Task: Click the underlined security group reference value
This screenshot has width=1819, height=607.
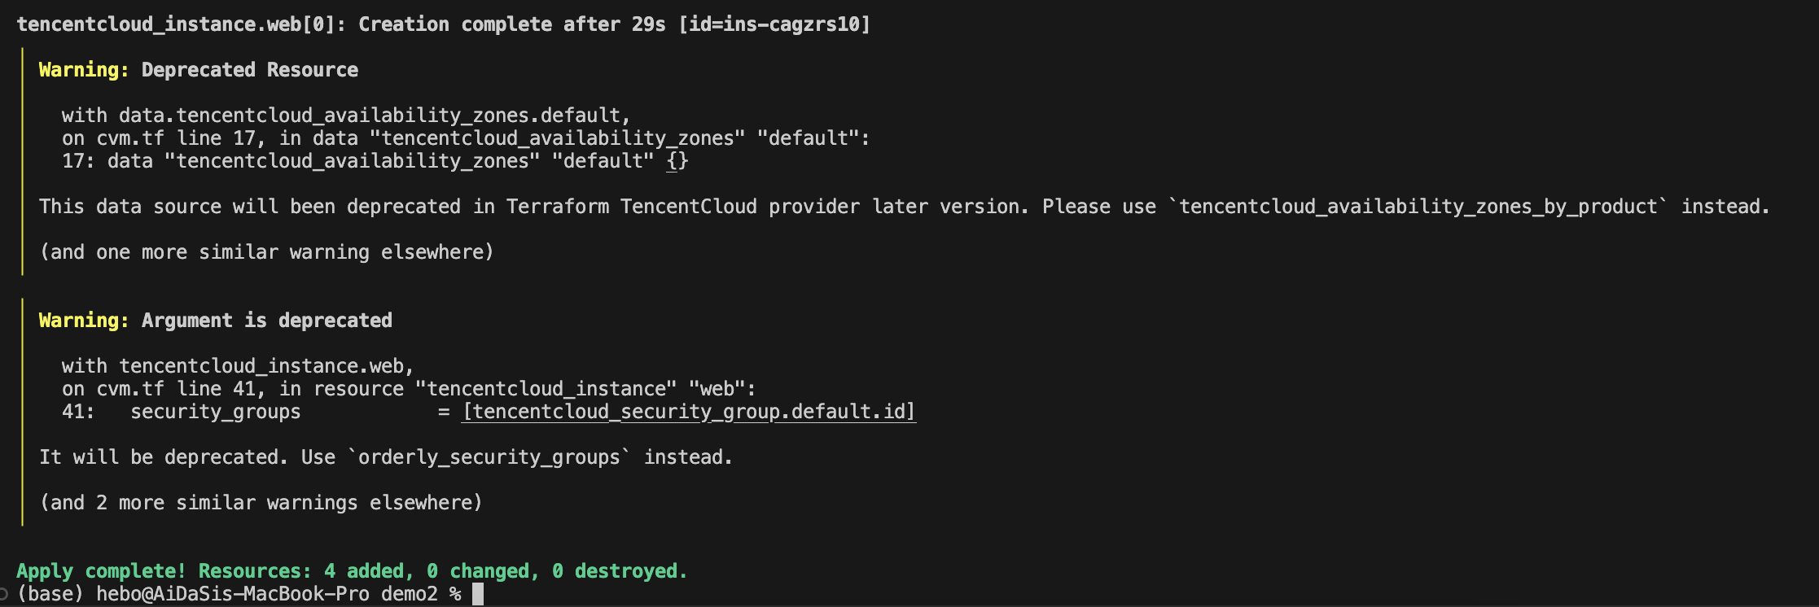Action: 689,412
